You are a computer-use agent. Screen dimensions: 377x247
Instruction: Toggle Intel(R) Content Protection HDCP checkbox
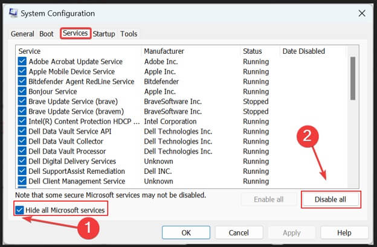tap(22, 121)
